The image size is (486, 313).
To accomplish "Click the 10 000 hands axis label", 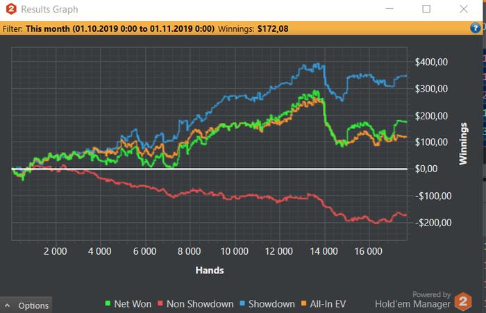I will [235, 251].
